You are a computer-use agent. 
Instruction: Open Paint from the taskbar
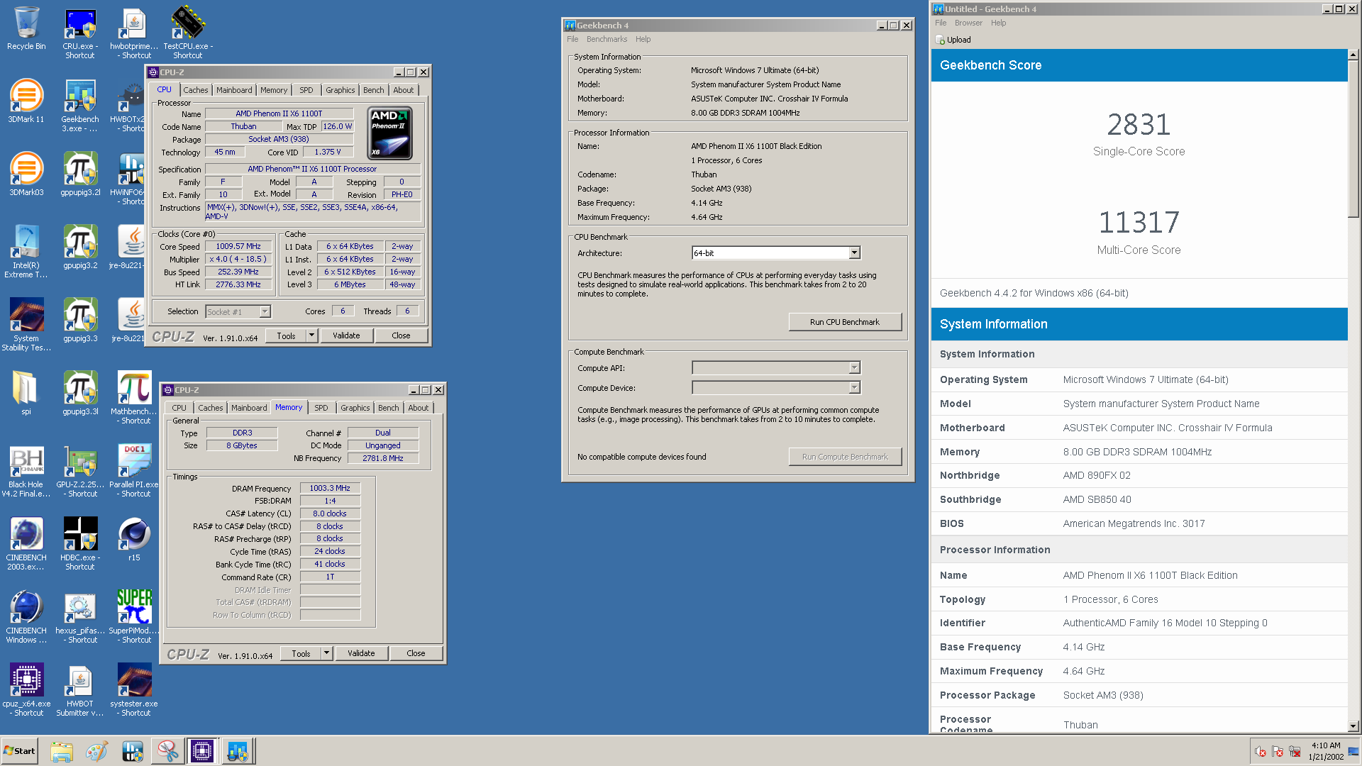(x=96, y=751)
